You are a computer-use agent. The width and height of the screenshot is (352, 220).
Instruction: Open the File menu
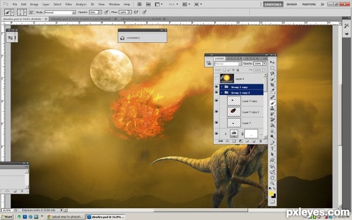click(15, 4)
